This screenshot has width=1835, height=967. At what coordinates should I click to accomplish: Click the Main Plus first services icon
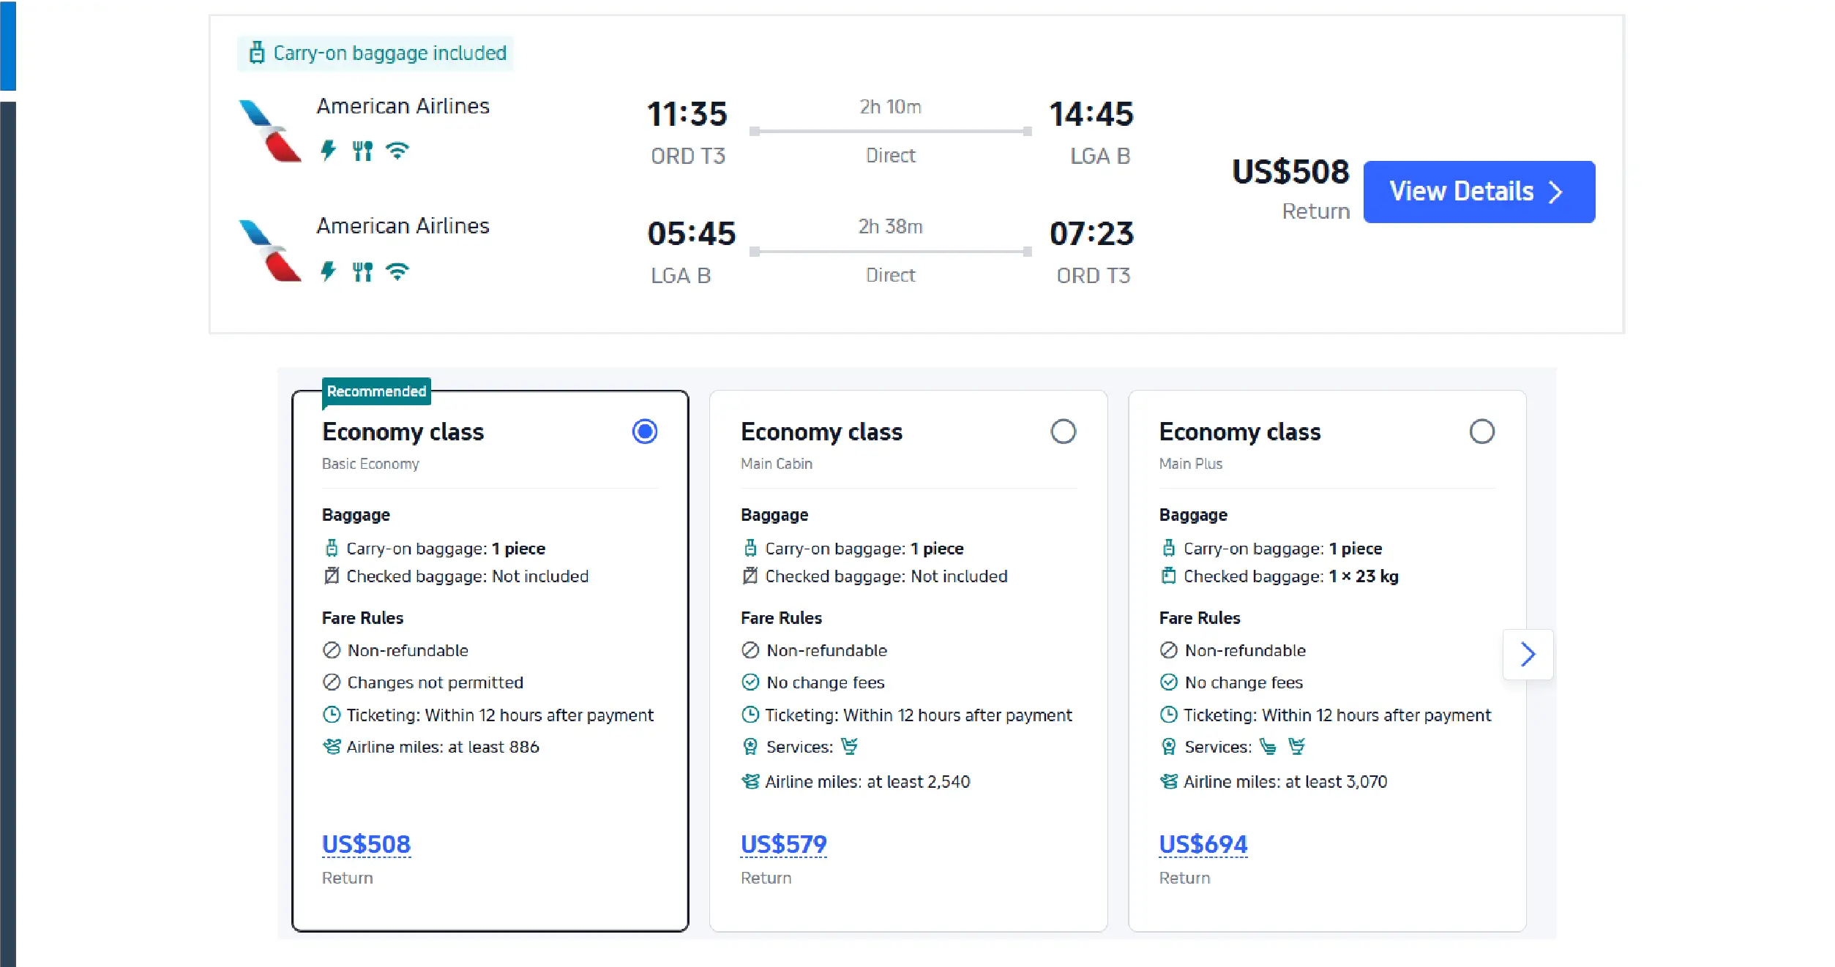tap(1268, 746)
